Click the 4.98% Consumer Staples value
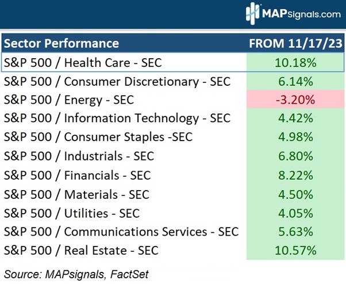 [x=293, y=137]
